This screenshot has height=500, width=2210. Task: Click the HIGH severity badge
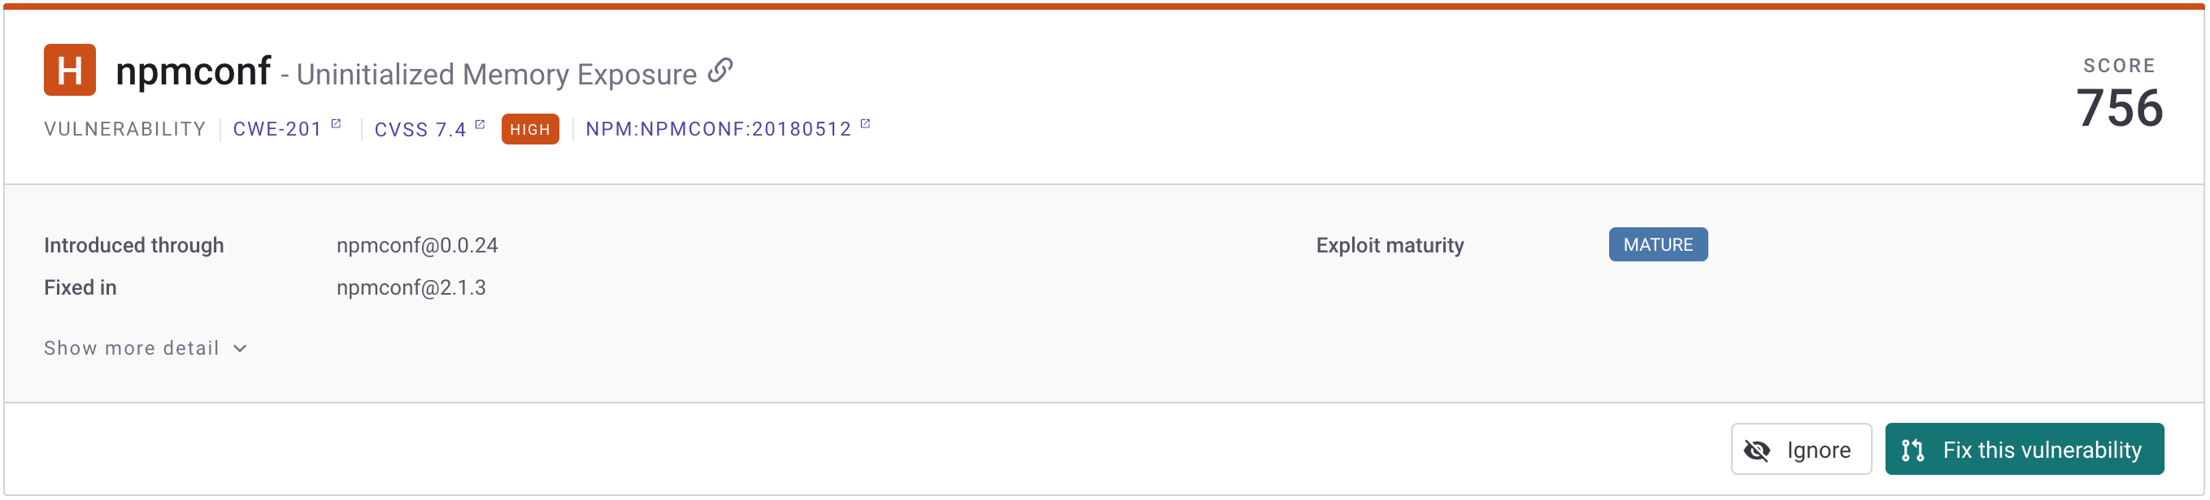point(529,129)
